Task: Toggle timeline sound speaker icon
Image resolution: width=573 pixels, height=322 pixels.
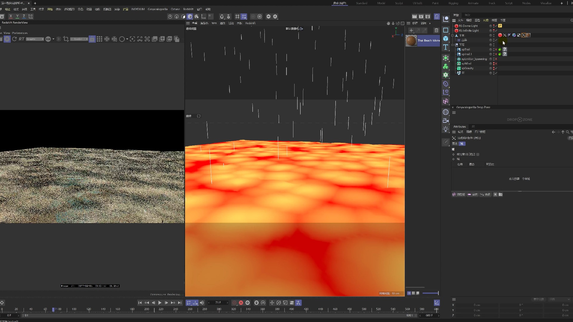Action: 202,303
